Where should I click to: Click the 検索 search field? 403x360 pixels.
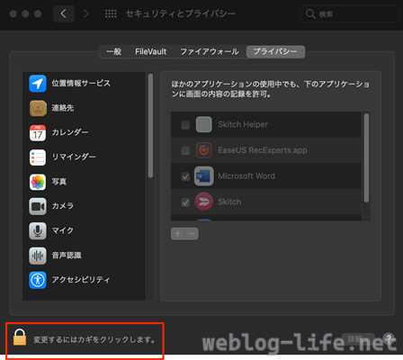pos(350,13)
